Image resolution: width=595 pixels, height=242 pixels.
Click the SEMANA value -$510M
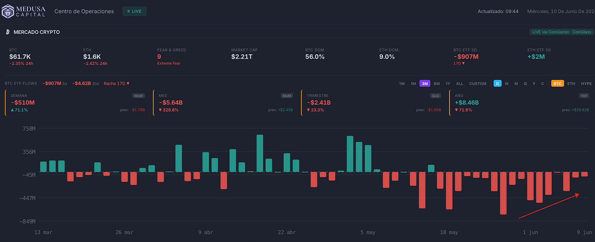coord(22,103)
